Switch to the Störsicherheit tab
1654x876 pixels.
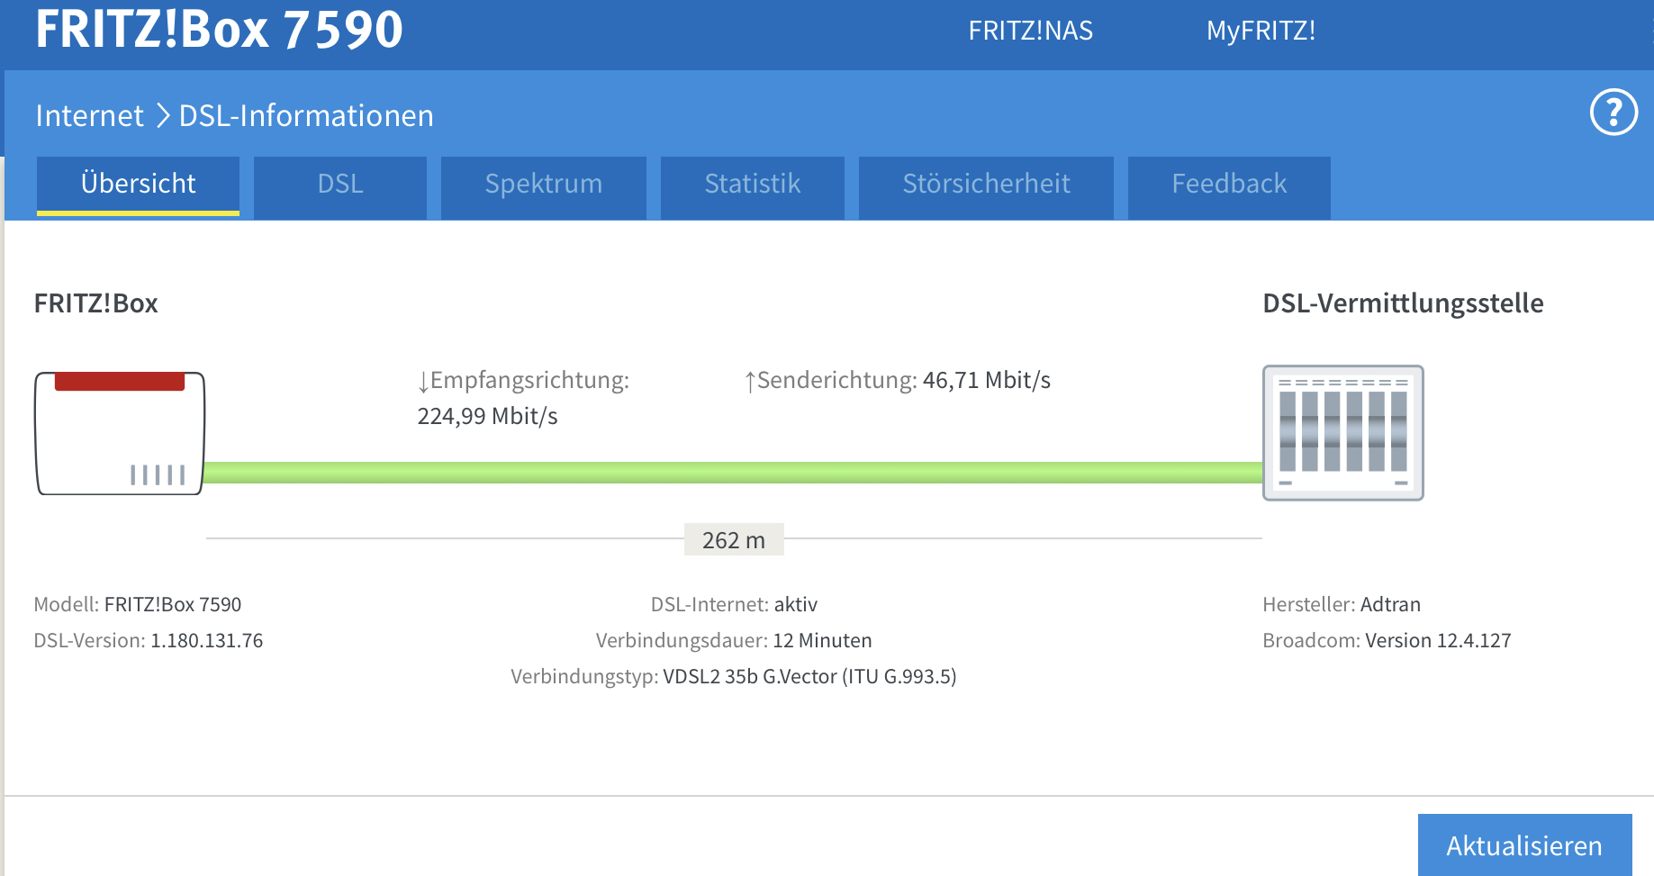click(x=986, y=187)
